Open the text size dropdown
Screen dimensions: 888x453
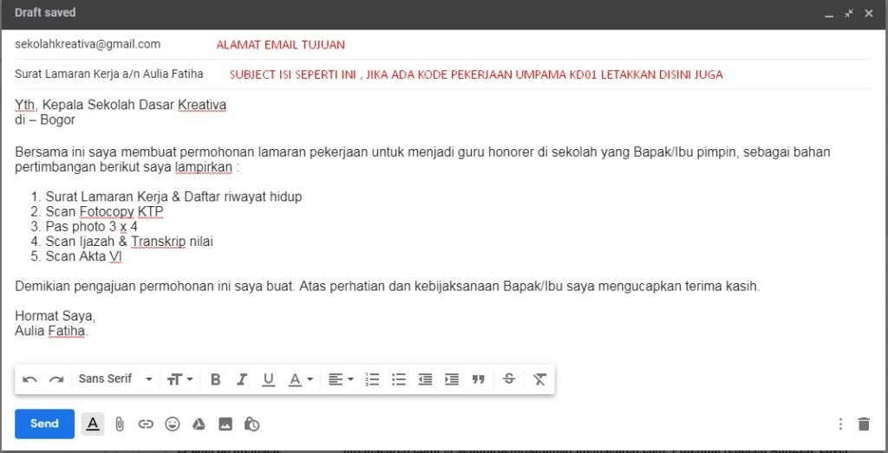point(180,379)
